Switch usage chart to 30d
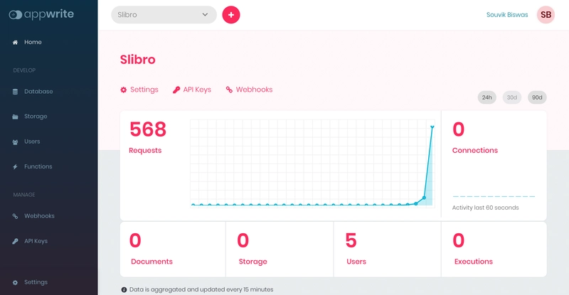 point(511,97)
